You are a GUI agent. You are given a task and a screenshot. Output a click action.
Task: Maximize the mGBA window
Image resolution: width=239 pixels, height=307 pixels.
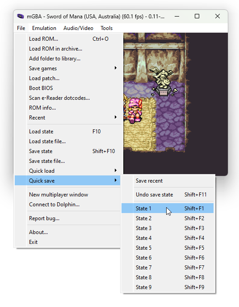click(197, 16)
